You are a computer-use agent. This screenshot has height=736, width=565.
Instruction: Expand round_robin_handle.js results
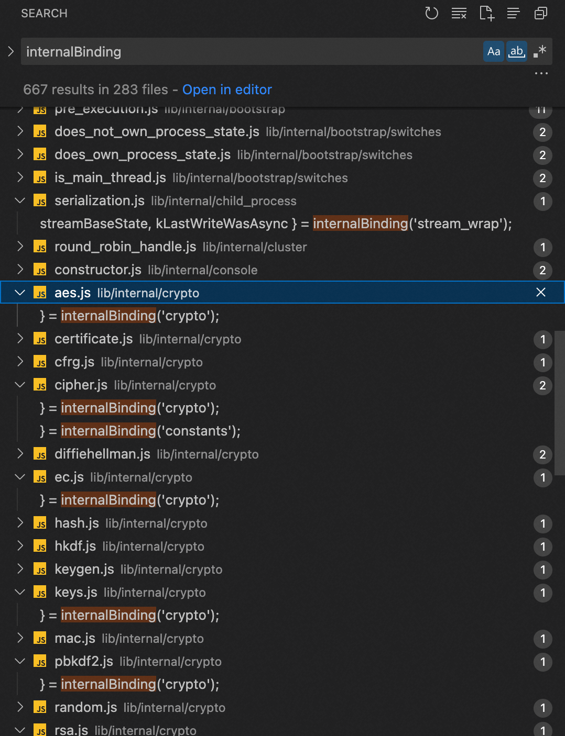pyautogui.click(x=20, y=247)
